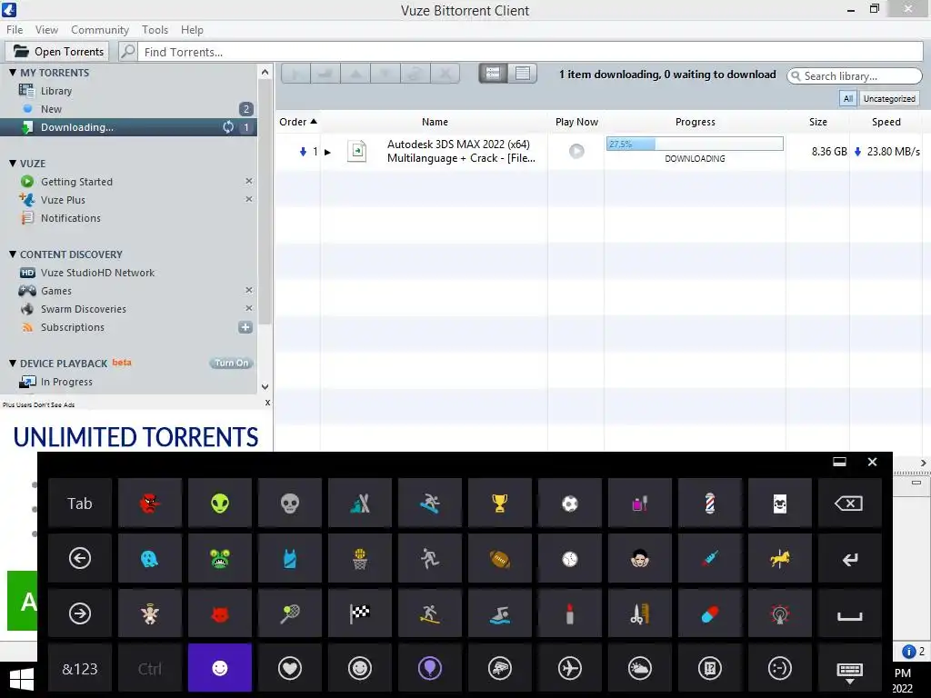
Task: Open the Community menu
Action: [100, 30]
